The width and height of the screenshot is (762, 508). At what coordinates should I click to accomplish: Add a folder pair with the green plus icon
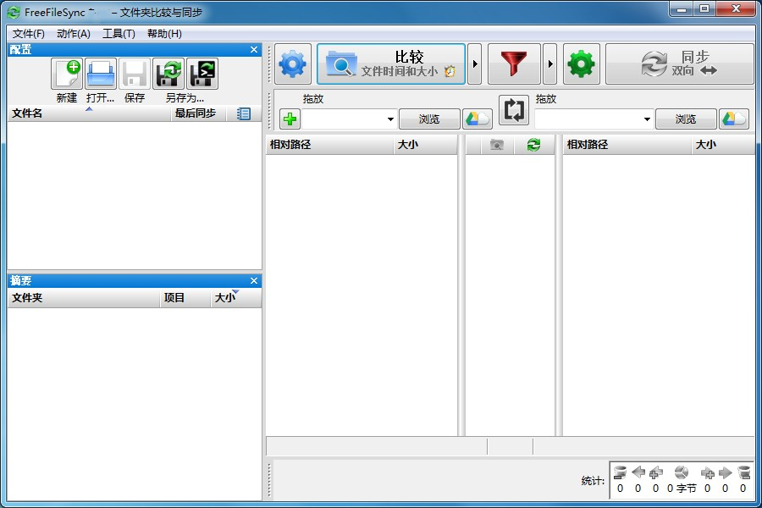pos(288,119)
